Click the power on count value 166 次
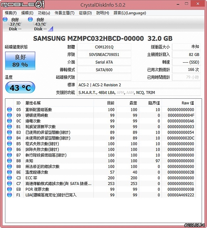The height and width of the screenshot is (228, 207). [x=186, y=70]
